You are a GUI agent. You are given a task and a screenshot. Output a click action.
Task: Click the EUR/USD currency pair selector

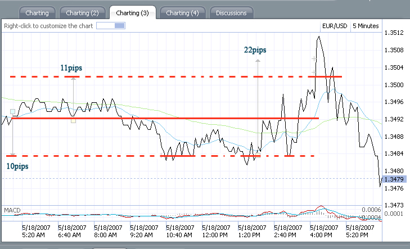tap(335, 26)
